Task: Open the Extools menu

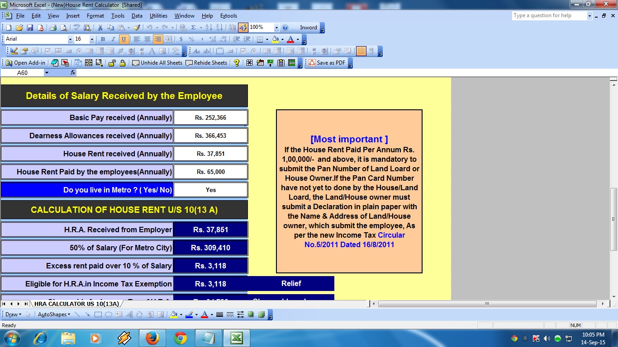Action: [x=228, y=15]
